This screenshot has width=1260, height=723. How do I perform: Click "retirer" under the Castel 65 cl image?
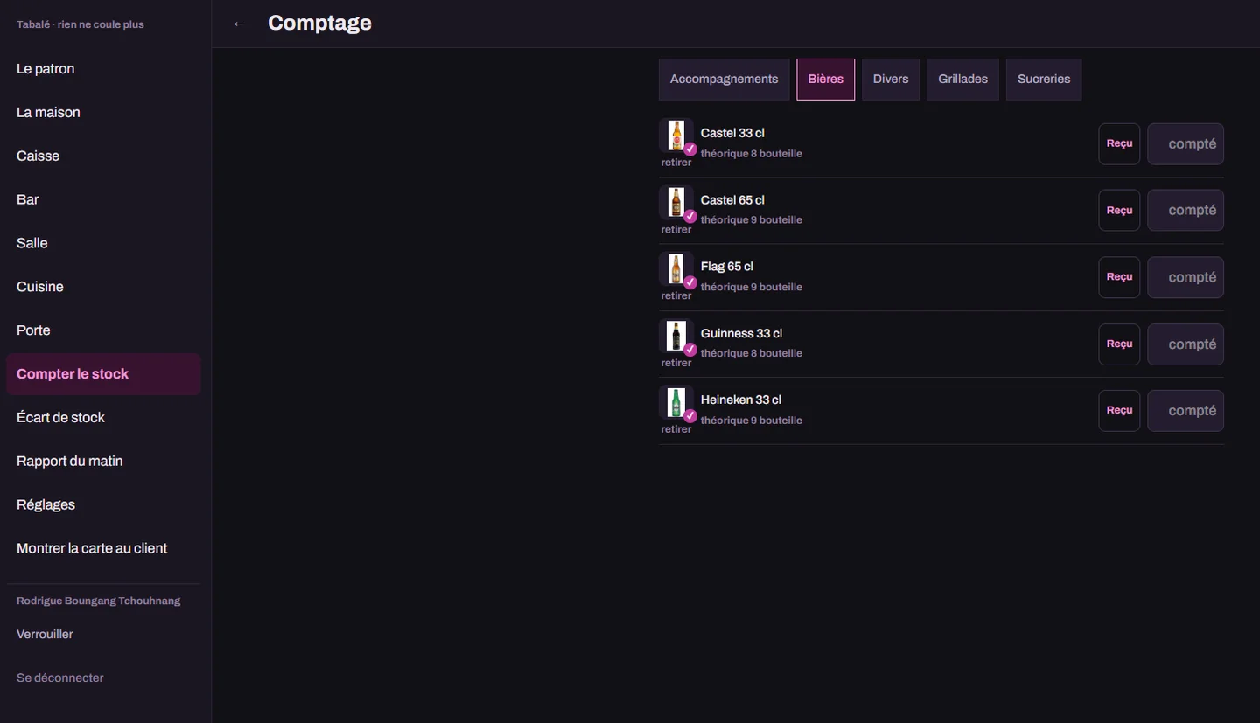[676, 229]
